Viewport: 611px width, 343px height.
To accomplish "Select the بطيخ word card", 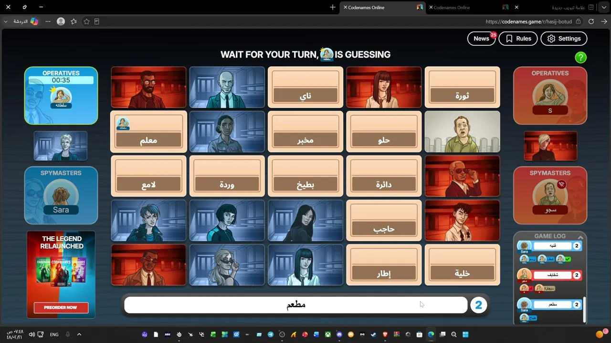I will coord(305,176).
